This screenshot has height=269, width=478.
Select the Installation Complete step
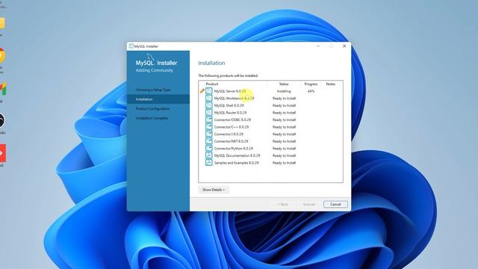coord(152,118)
